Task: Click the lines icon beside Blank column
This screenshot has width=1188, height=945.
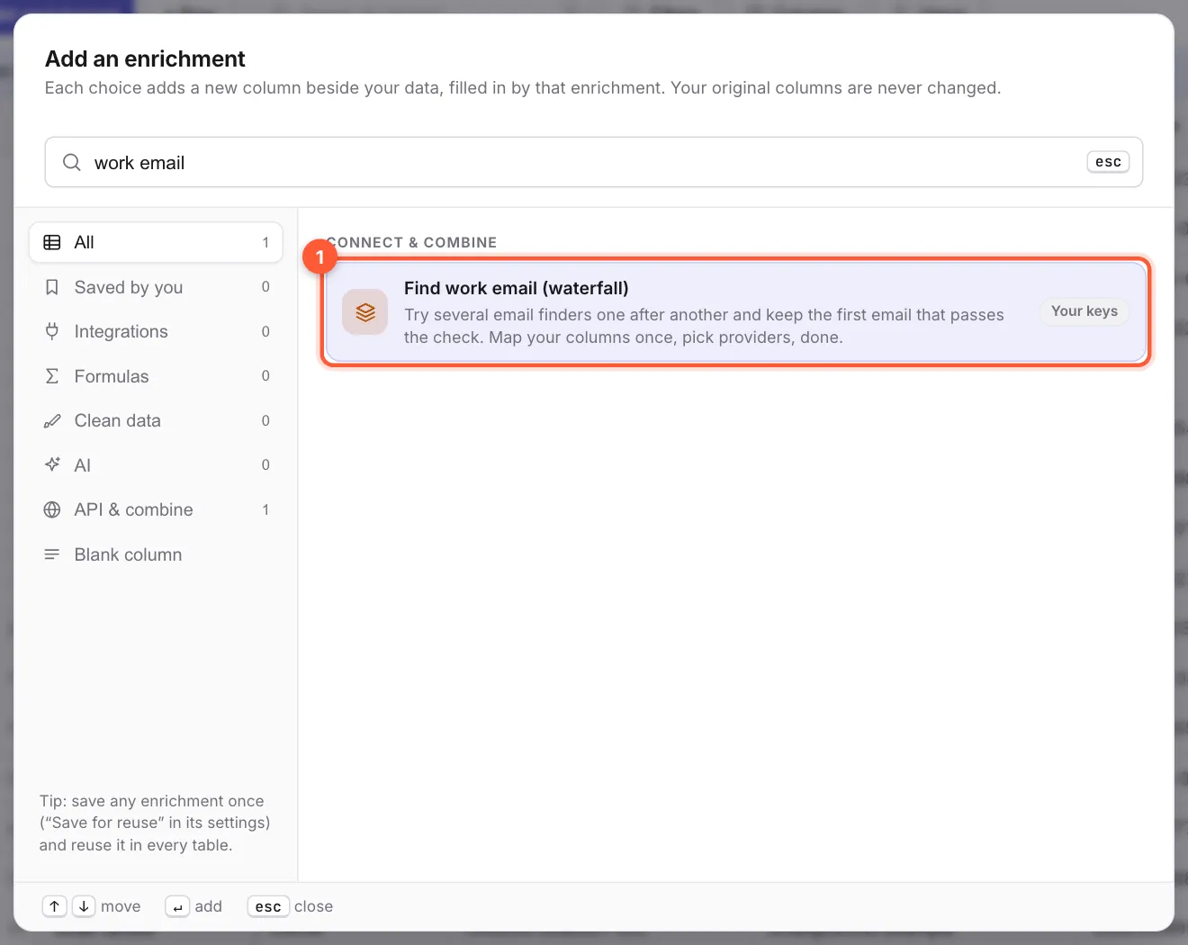Action: [x=52, y=554]
